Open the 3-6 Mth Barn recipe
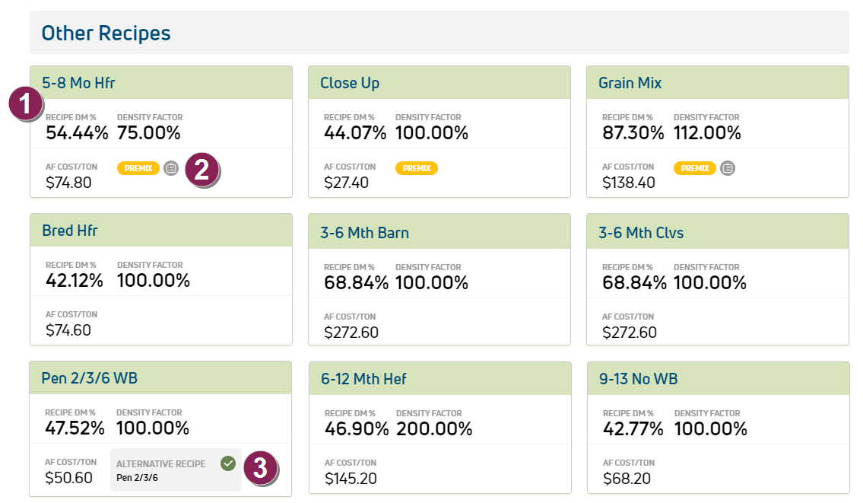Screen dimensions: 863x503 [x=364, y=232]
